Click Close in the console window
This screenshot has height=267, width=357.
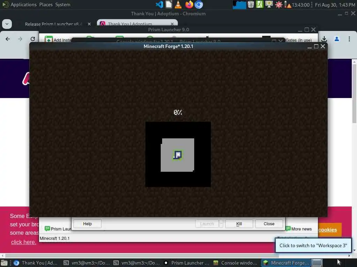(x=269, y=224)
